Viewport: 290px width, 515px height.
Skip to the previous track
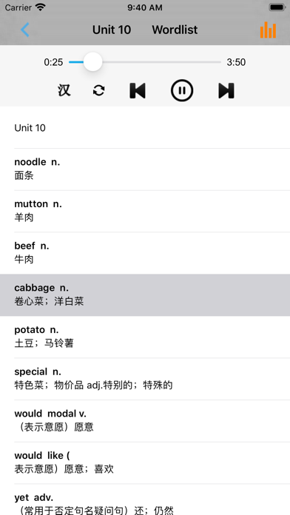pyautogui.click(x=138, y=90)
